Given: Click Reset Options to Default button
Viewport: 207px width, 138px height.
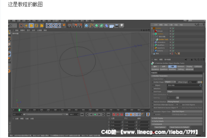Looking at the screenshot, I should pos(179,127).
